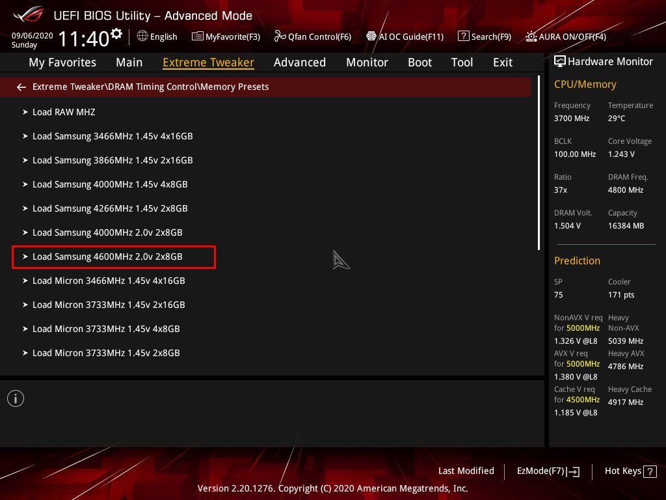This screenshot has height=500, width=666.
Task: Click the Capacity 16384 MB value
Action: (x=626, y=226)
